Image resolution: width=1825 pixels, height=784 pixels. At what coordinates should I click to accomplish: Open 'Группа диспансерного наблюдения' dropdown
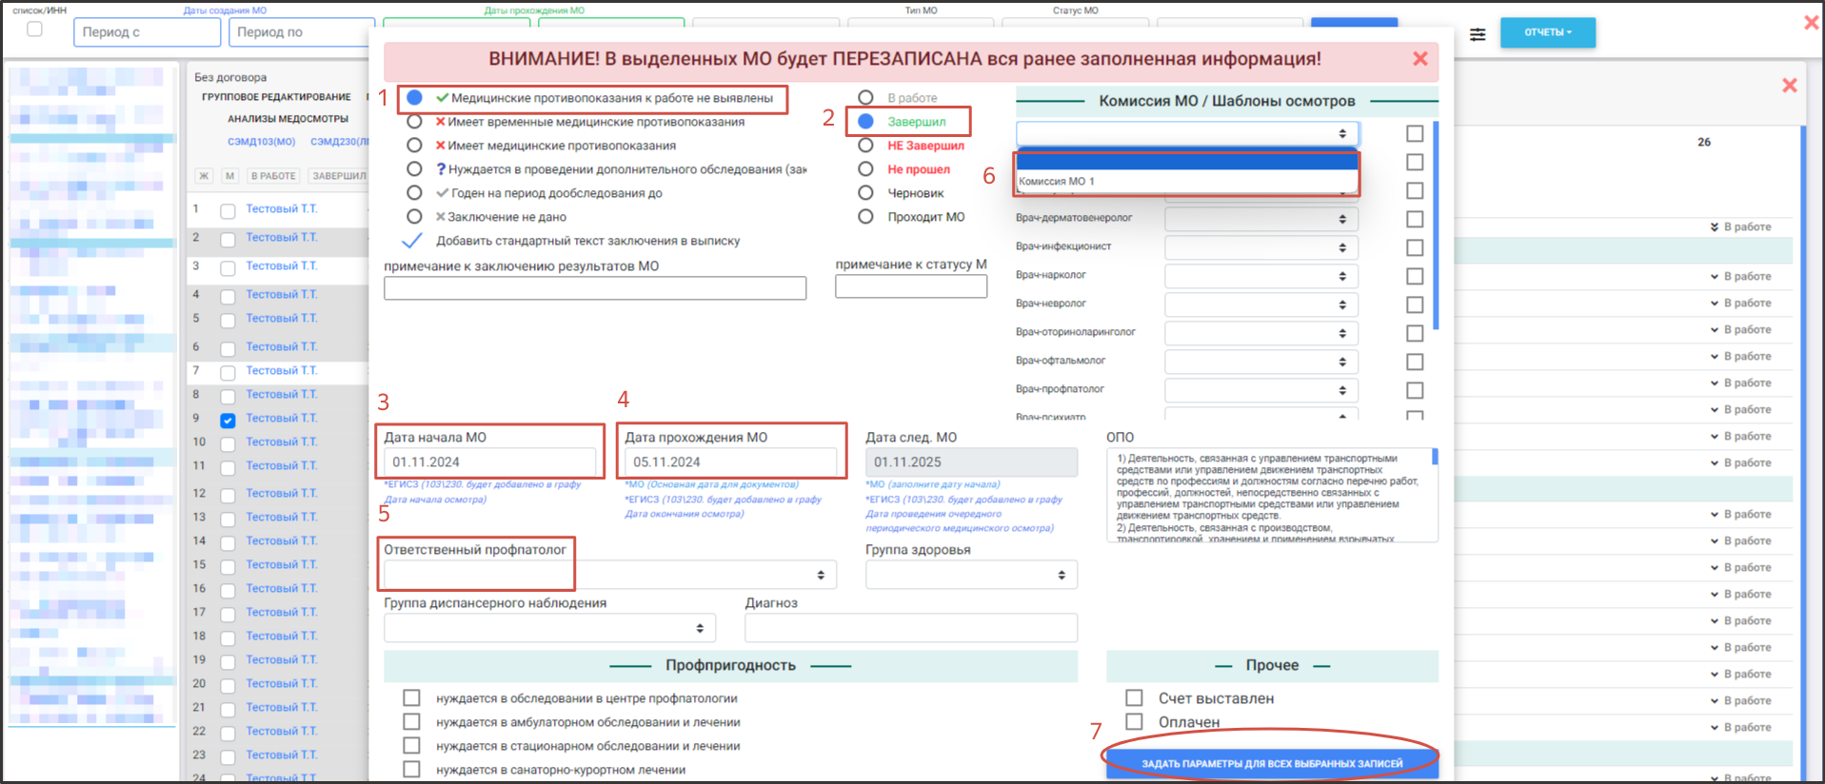548,628
